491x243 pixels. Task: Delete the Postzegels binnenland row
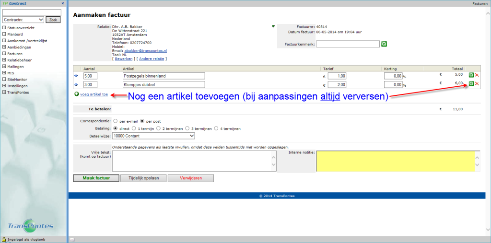(x=477, y=76)
